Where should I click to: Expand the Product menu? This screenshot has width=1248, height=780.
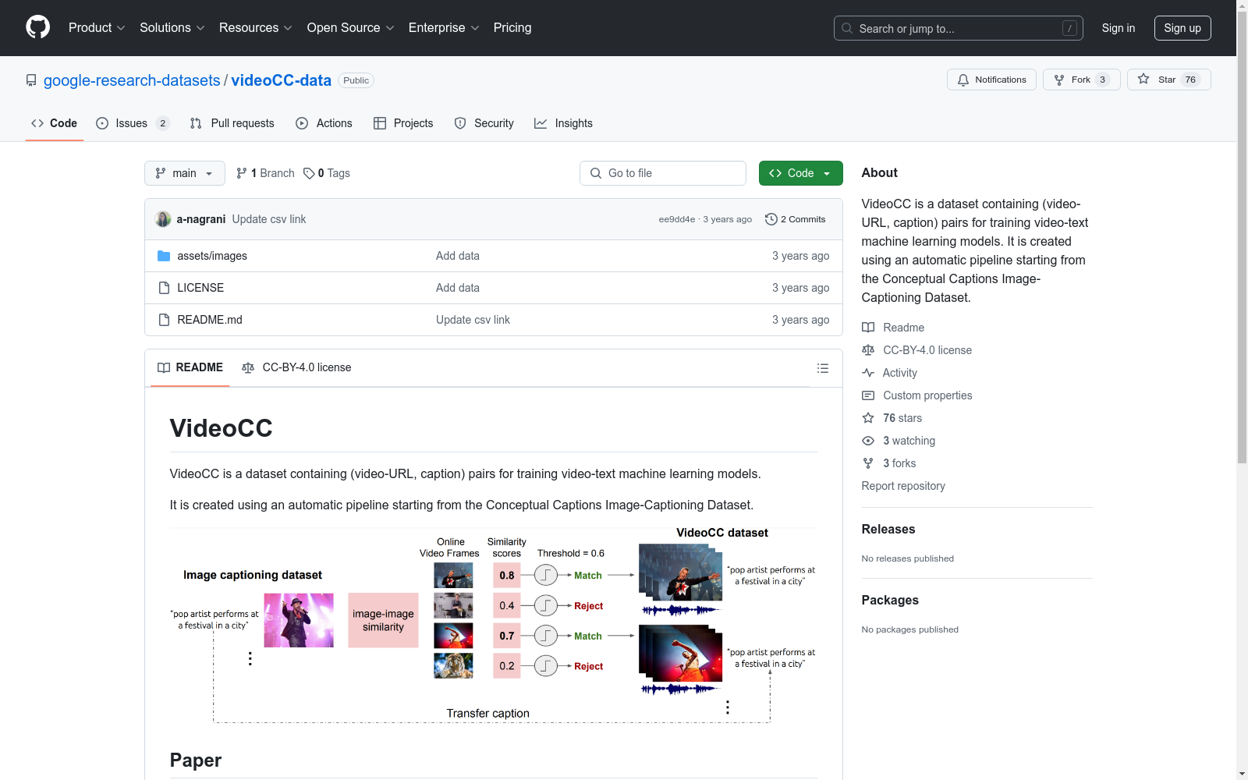pos(97,28)
